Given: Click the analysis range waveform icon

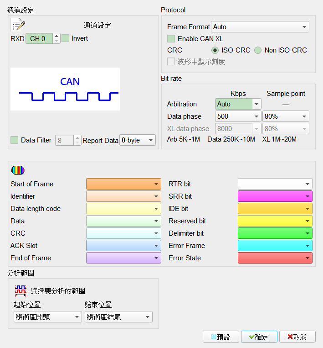Looking at the screenshot, I should coord(21,291).
